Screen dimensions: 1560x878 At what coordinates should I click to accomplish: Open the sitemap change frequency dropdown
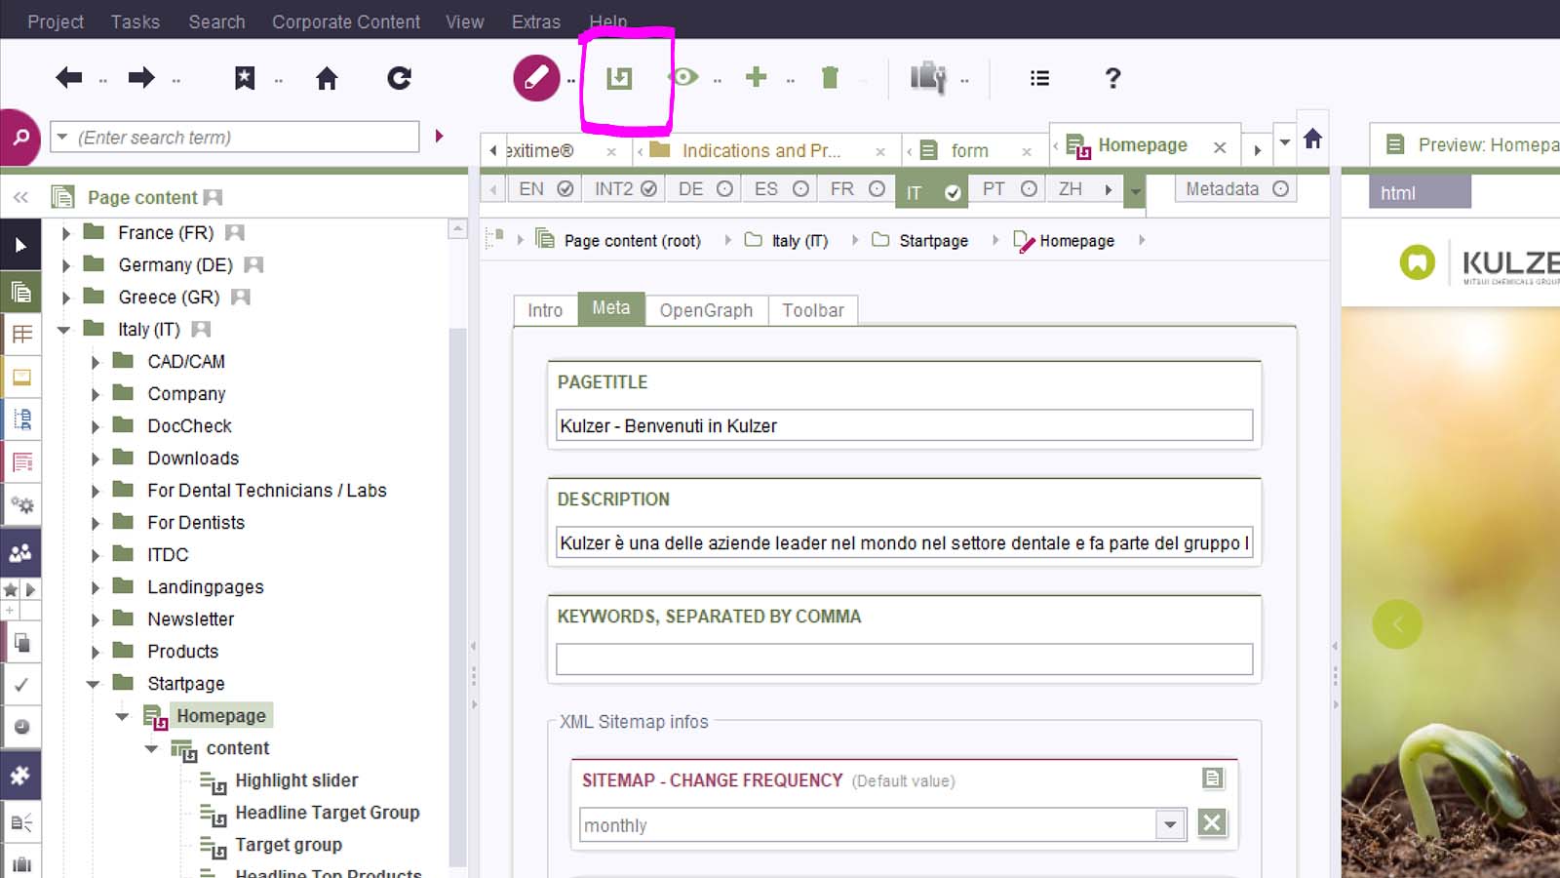coord(1170,825)
